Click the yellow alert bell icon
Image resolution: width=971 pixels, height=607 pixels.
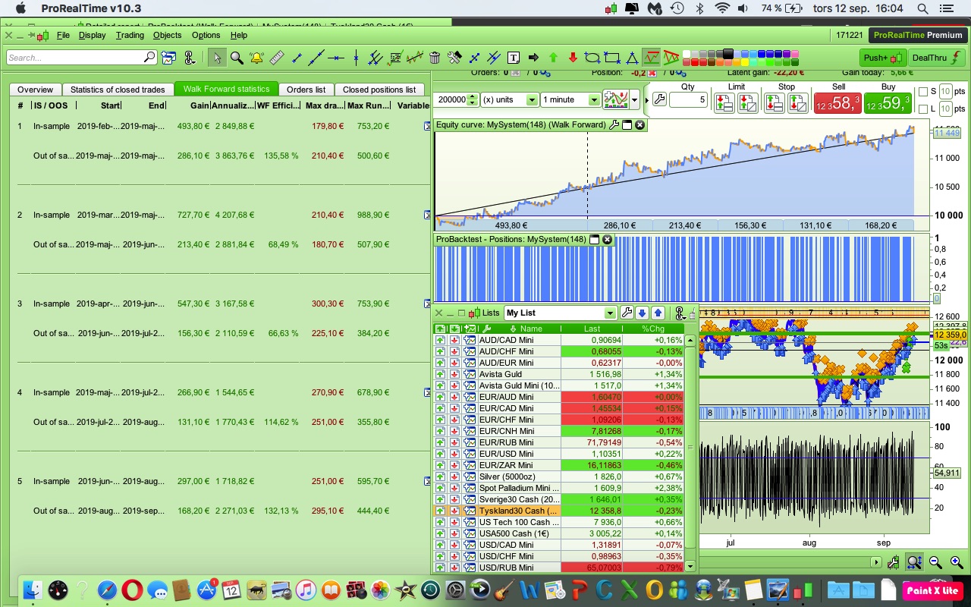pyautogui.click(x=256, y=58)
